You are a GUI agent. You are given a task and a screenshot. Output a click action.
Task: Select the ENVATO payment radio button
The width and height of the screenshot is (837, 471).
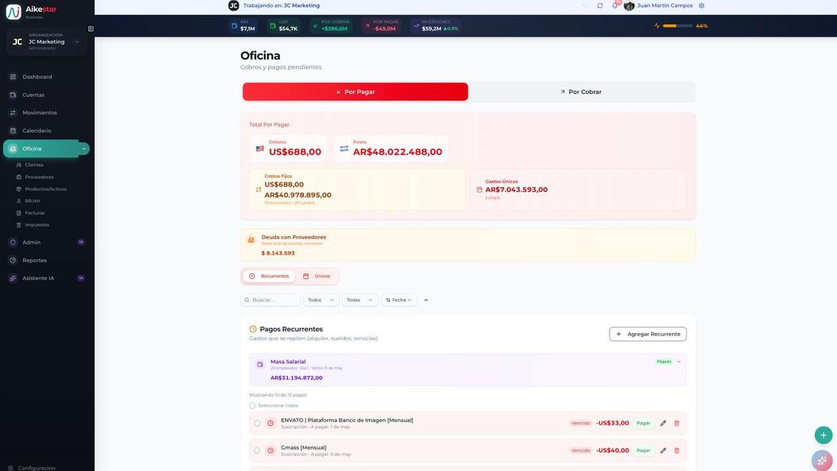pos(257,423)
